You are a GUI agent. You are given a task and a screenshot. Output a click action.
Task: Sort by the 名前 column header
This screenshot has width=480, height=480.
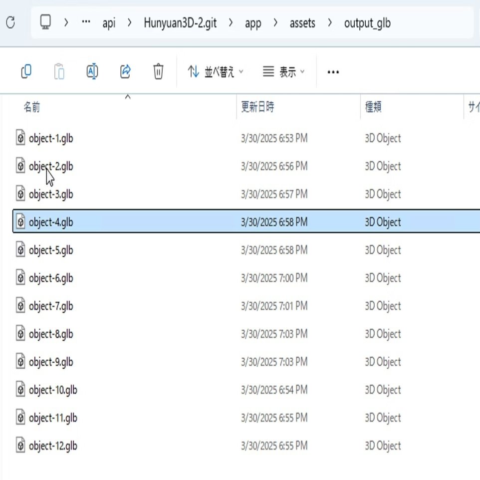(31, 107)
